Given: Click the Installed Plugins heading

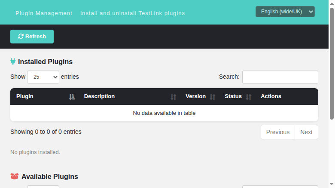Looking at the screenshot, I should 45,62.
